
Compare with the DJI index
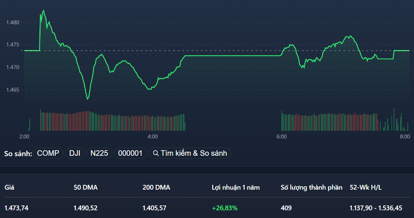tap(74, 153)
